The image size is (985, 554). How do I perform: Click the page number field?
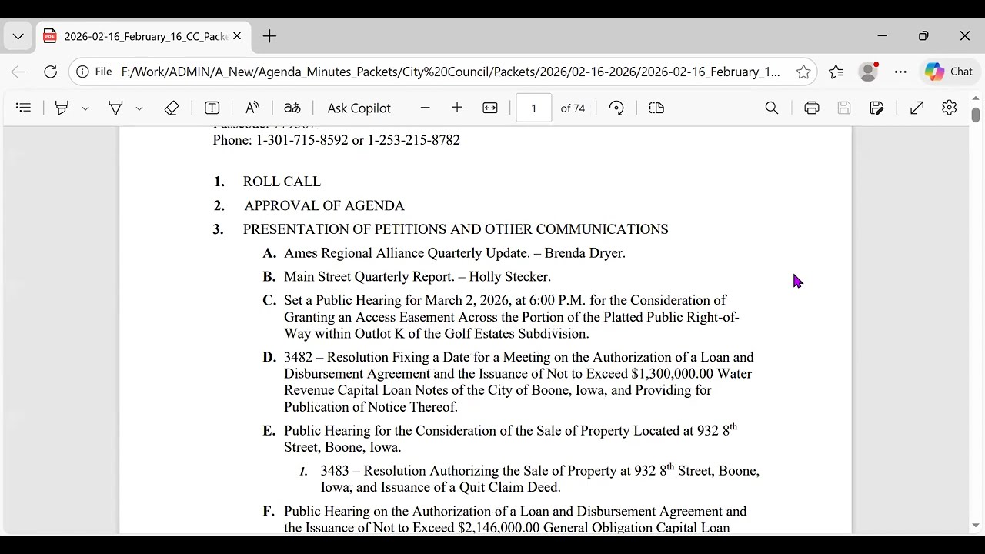click(x=534, y=108)
